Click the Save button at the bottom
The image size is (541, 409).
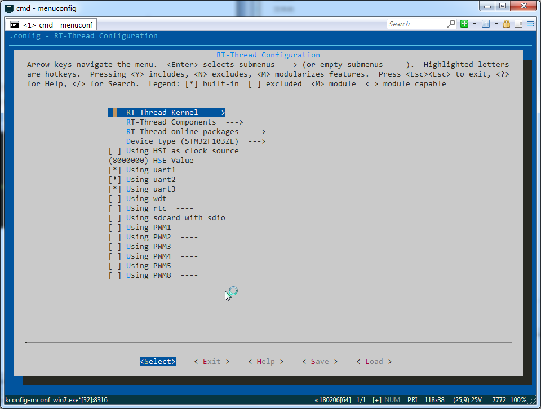(320, 361)
